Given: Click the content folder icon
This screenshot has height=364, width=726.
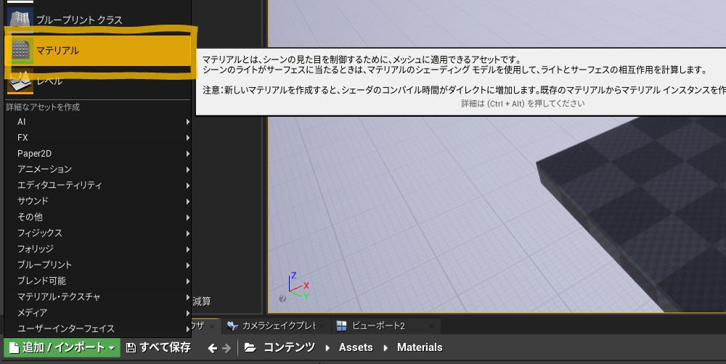Looking at the screenshot, I should [x=250, y=347].
